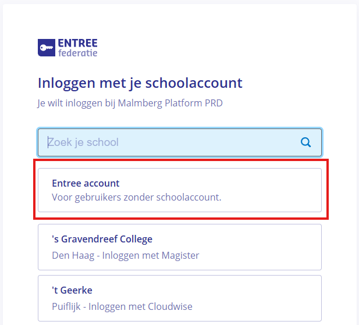Image resolution: width=359 pixels, height=325 pixels.
Task: Click the Entree key logo icon
Action: [x=47, y=48]
